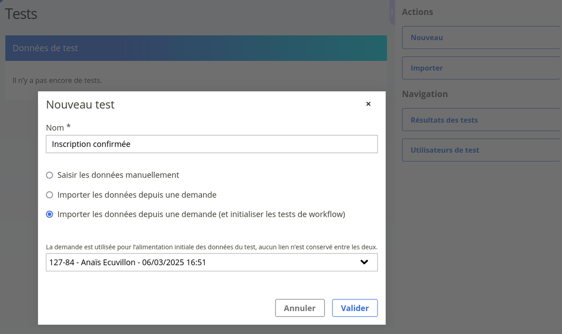Image resolution: width=562 pixels, height=334 pixels.
Task: Click the Nom text field
Action: [212, 144]
